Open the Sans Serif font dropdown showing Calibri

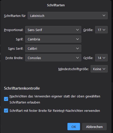pos(53,48)
